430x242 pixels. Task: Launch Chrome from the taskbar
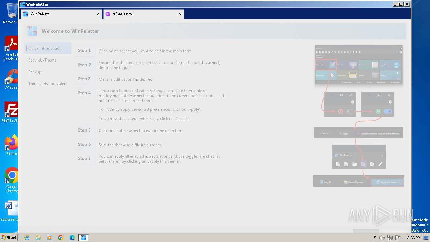pyautogui.click(x=61, y=238)
